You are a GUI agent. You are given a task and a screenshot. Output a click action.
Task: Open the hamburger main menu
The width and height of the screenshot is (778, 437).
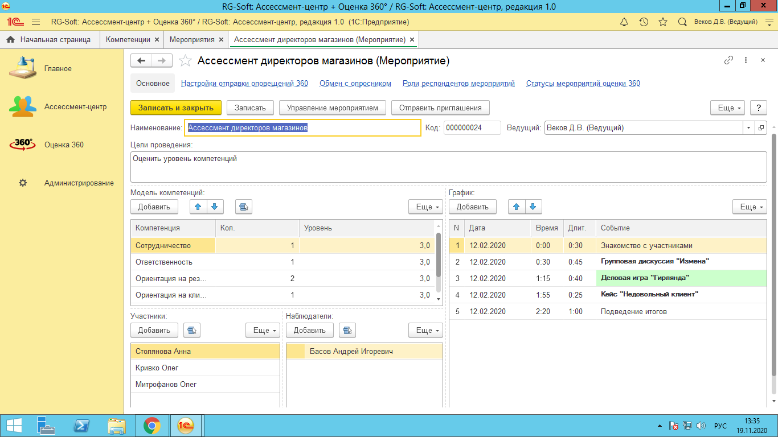[x=35, y=22]
